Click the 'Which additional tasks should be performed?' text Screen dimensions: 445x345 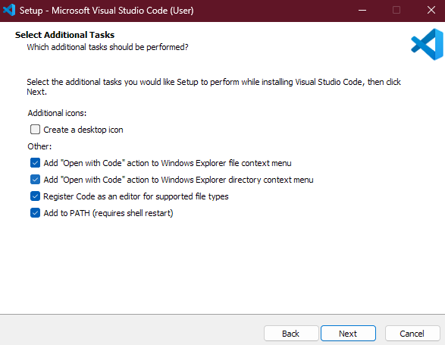click(x=108, y=47)
